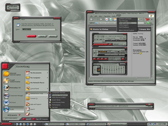The width and height of the screenshot is (168, 126).
Task: Open the File menu in Internet Explorer
Action: click(91, 16)
